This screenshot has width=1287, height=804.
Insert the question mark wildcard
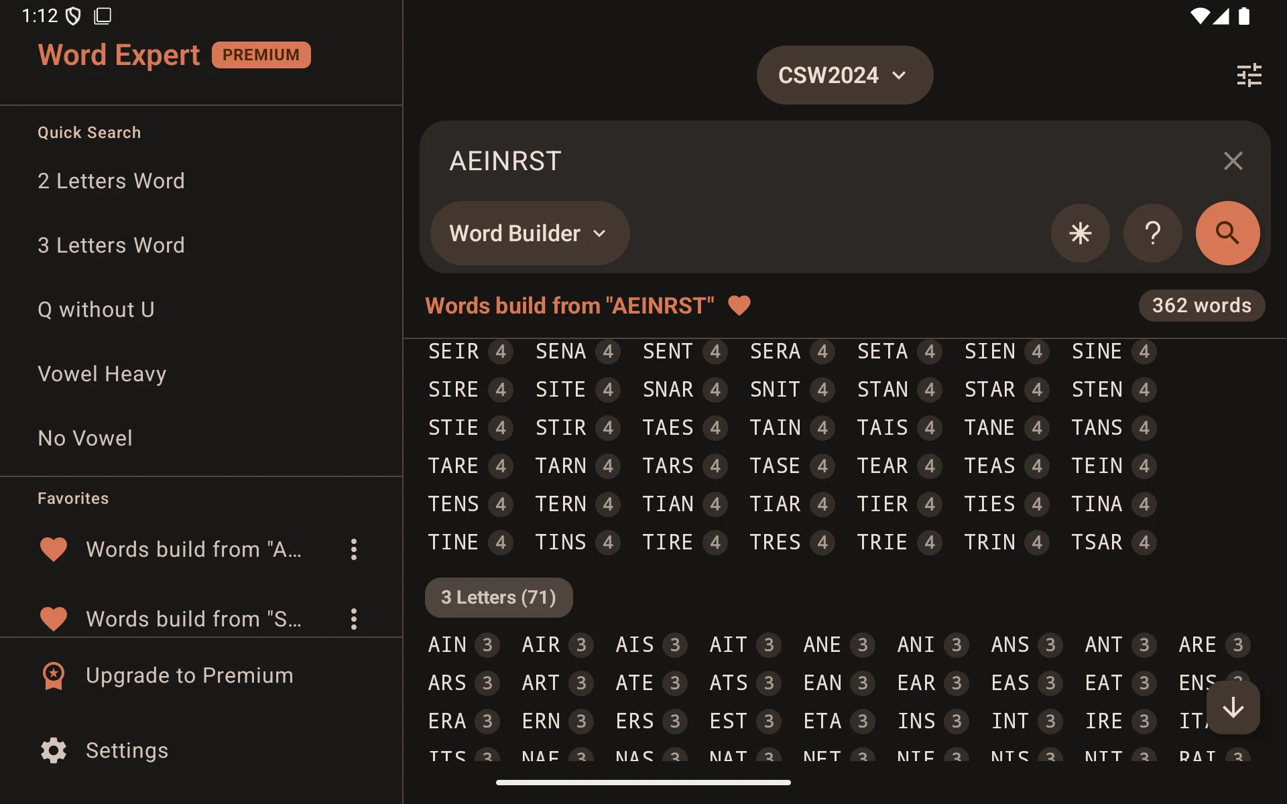tap(1152, 233)
